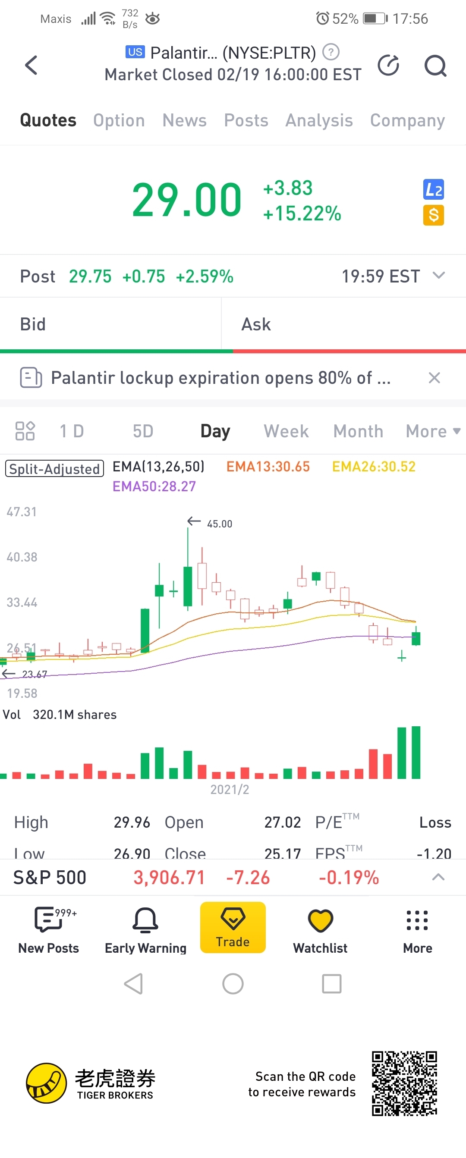This screenshot has width=466, height=1158.
Task: Select the 5D chart period
Action: click(143, 431)
